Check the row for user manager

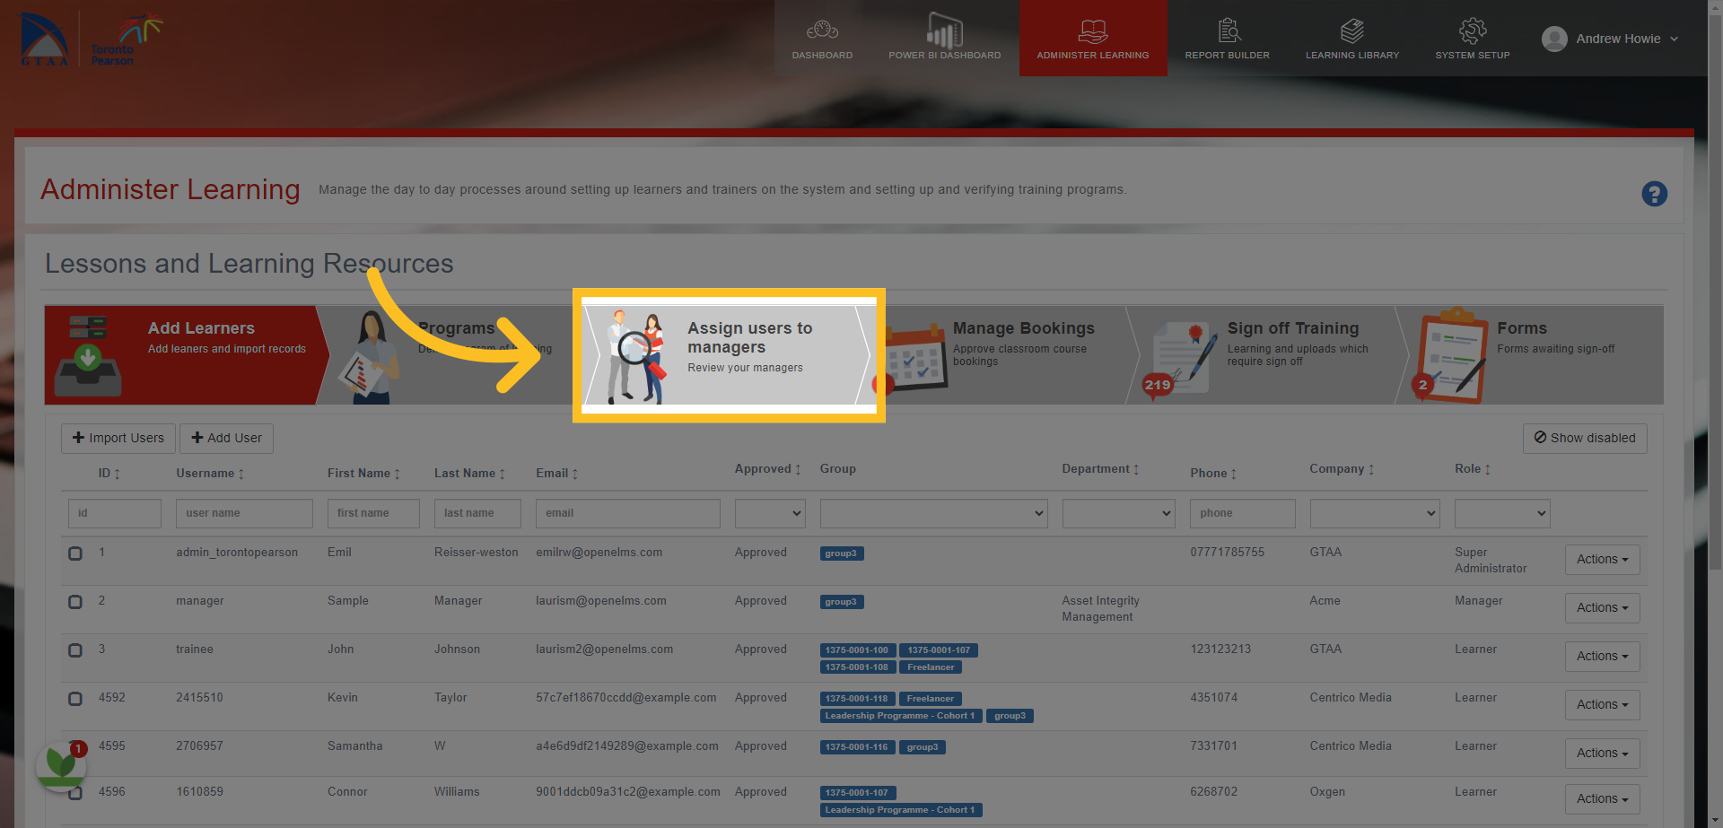[75, 602]
